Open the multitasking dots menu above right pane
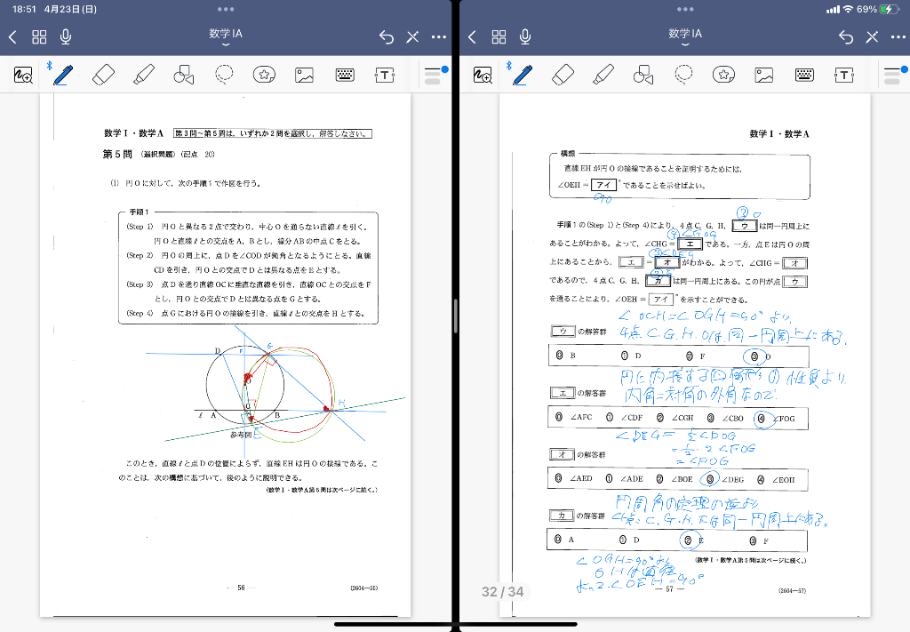The height and width of the screenshot is (632, 910). click(x=685, y=9)
